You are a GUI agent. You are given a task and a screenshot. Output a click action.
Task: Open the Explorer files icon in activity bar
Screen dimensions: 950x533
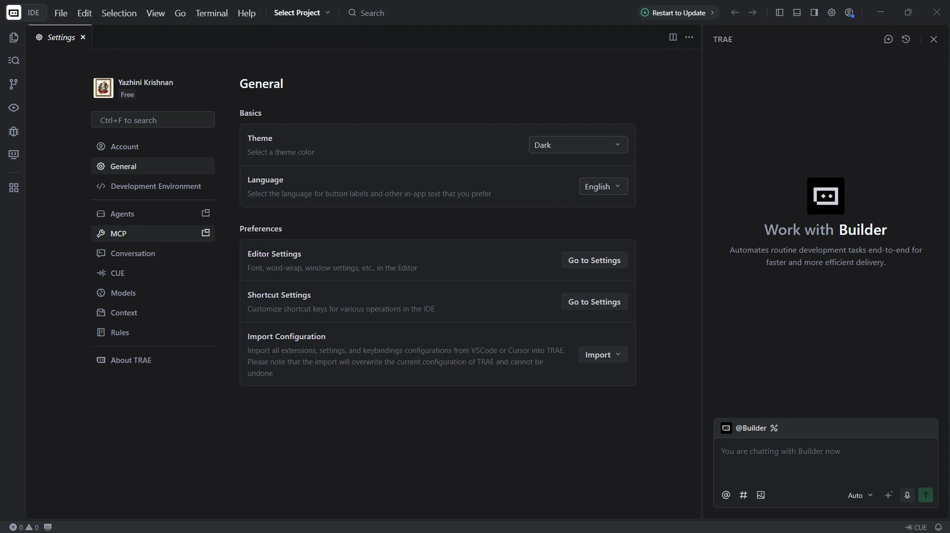point(13,38)
